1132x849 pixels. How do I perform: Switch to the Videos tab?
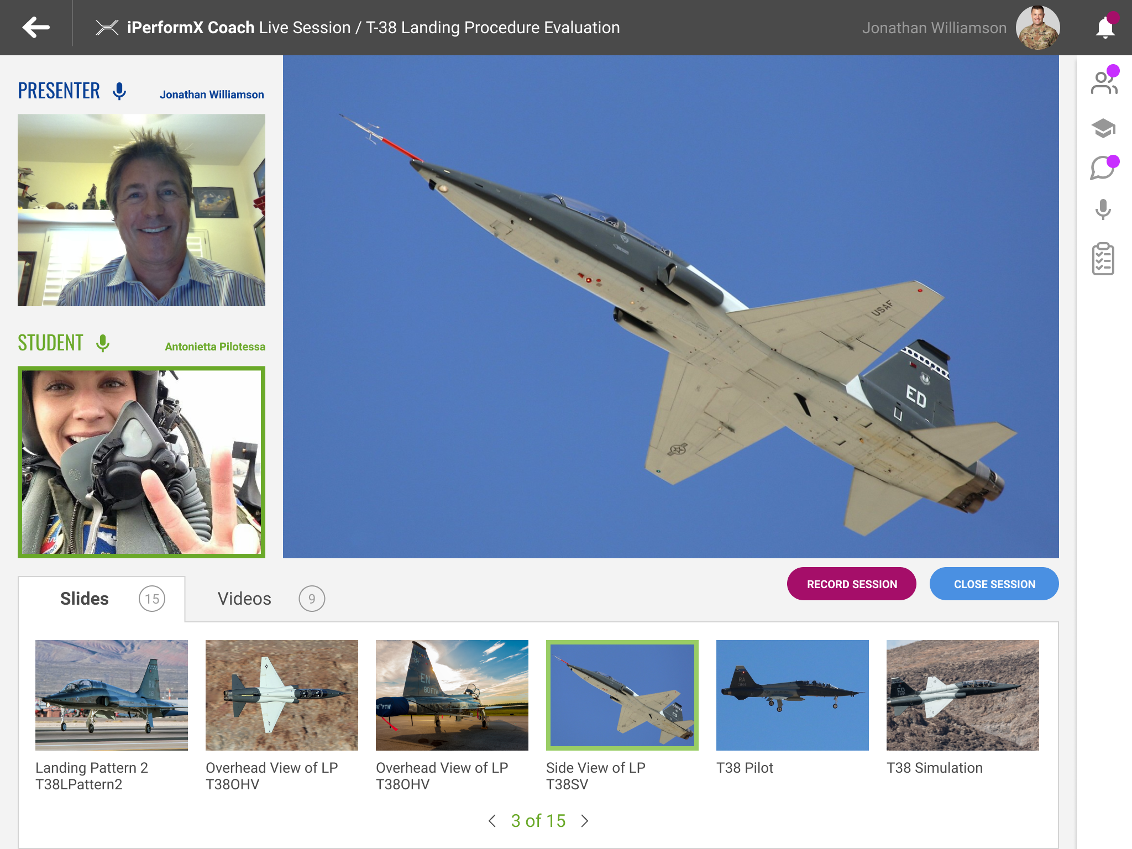pos(271,599)
